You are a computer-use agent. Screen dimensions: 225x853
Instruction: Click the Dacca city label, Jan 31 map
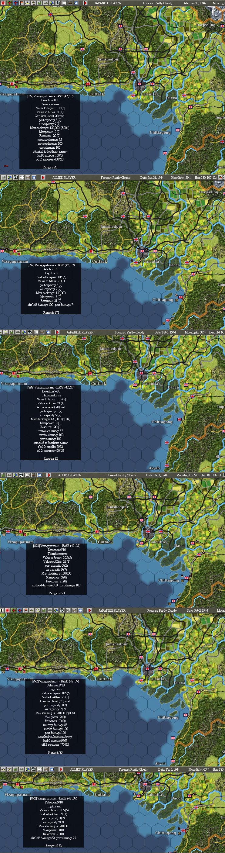(174, 265)
